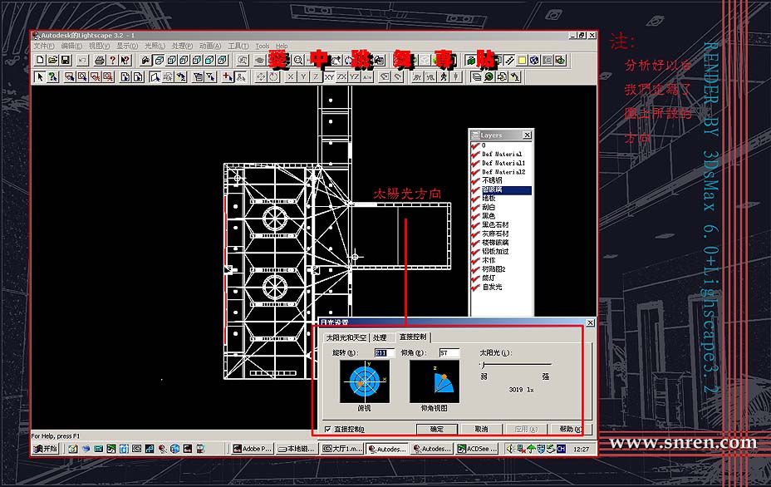Select the 直接控制 tab
This screenshot has width=771, height=487.
tap(413, 337)
